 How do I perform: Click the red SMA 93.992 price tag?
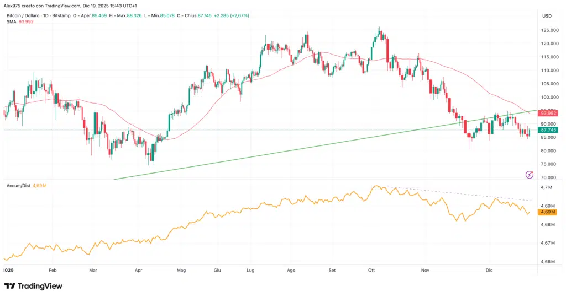(x=549, y=114)
